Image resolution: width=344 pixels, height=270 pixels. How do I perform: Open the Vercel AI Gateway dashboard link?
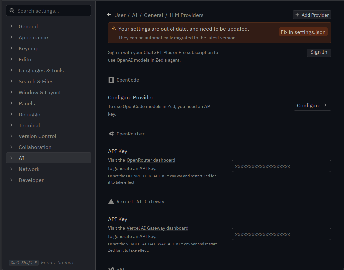[158, 228]
